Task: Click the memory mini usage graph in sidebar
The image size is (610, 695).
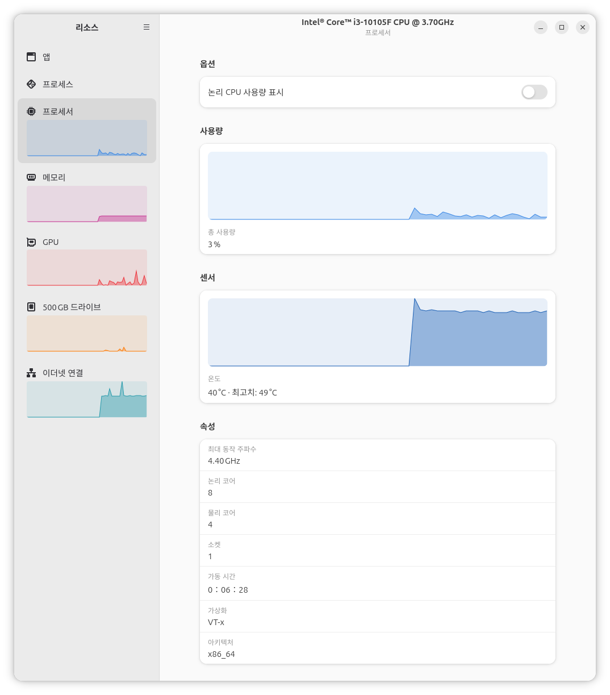Action: (x=87, y=204)
